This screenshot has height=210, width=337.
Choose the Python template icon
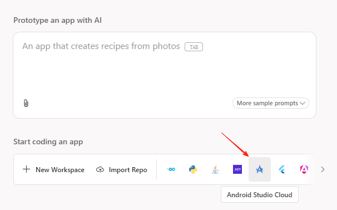[193, 169]
